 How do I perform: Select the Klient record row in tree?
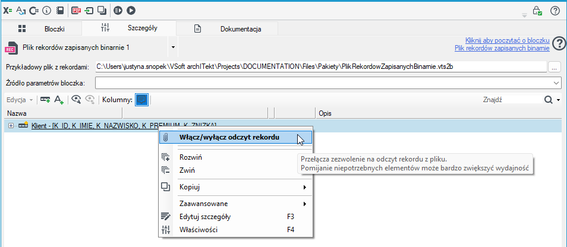283,125
